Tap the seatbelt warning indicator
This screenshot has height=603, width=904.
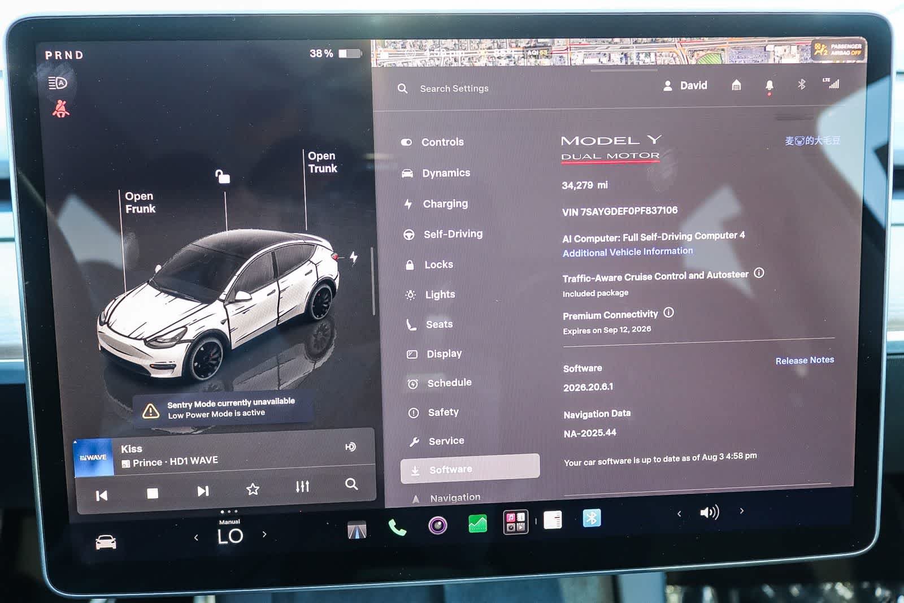tap(60, 109)
